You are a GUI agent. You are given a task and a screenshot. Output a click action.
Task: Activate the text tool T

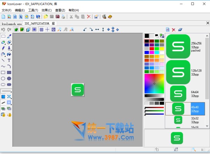9,60
